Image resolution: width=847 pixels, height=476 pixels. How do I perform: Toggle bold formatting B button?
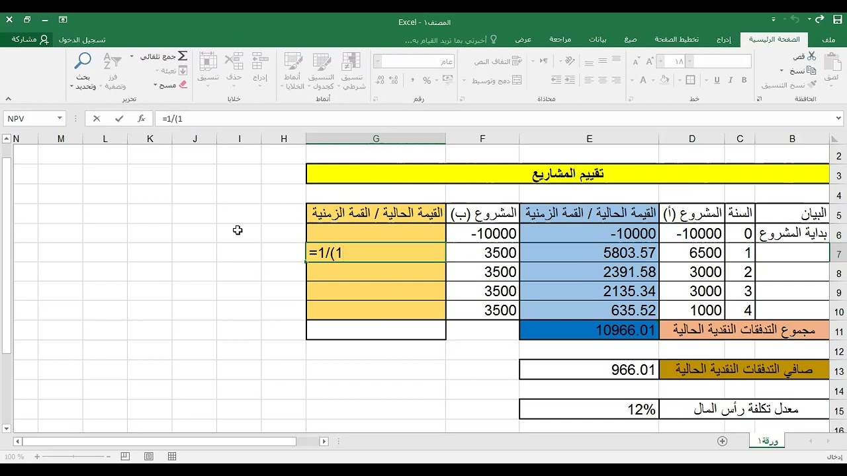click(746, 81)
